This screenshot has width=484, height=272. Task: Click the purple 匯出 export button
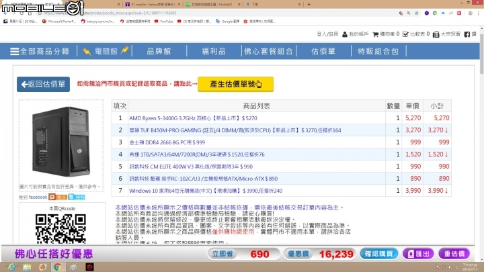click(x=418, y=254)
